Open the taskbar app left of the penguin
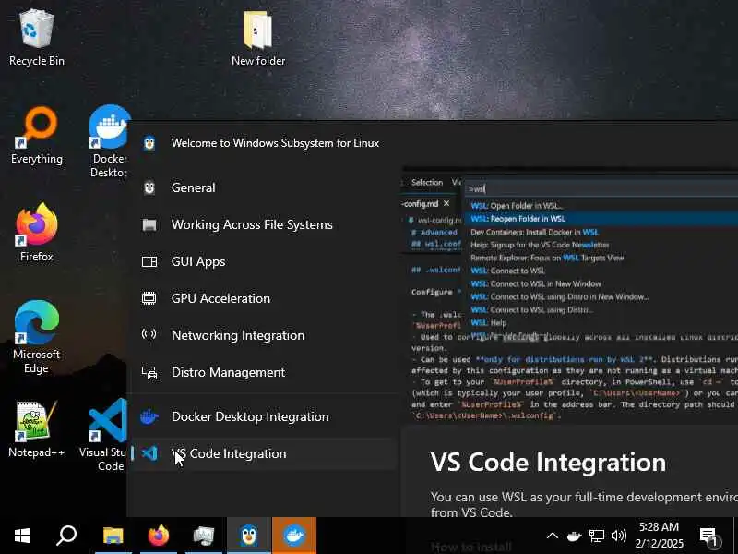This screenshot has width=738, height=554. click(204, 536)
